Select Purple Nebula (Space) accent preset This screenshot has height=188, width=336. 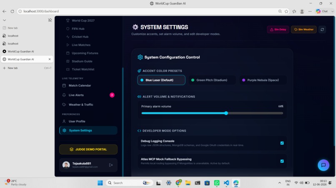[263, 80]
